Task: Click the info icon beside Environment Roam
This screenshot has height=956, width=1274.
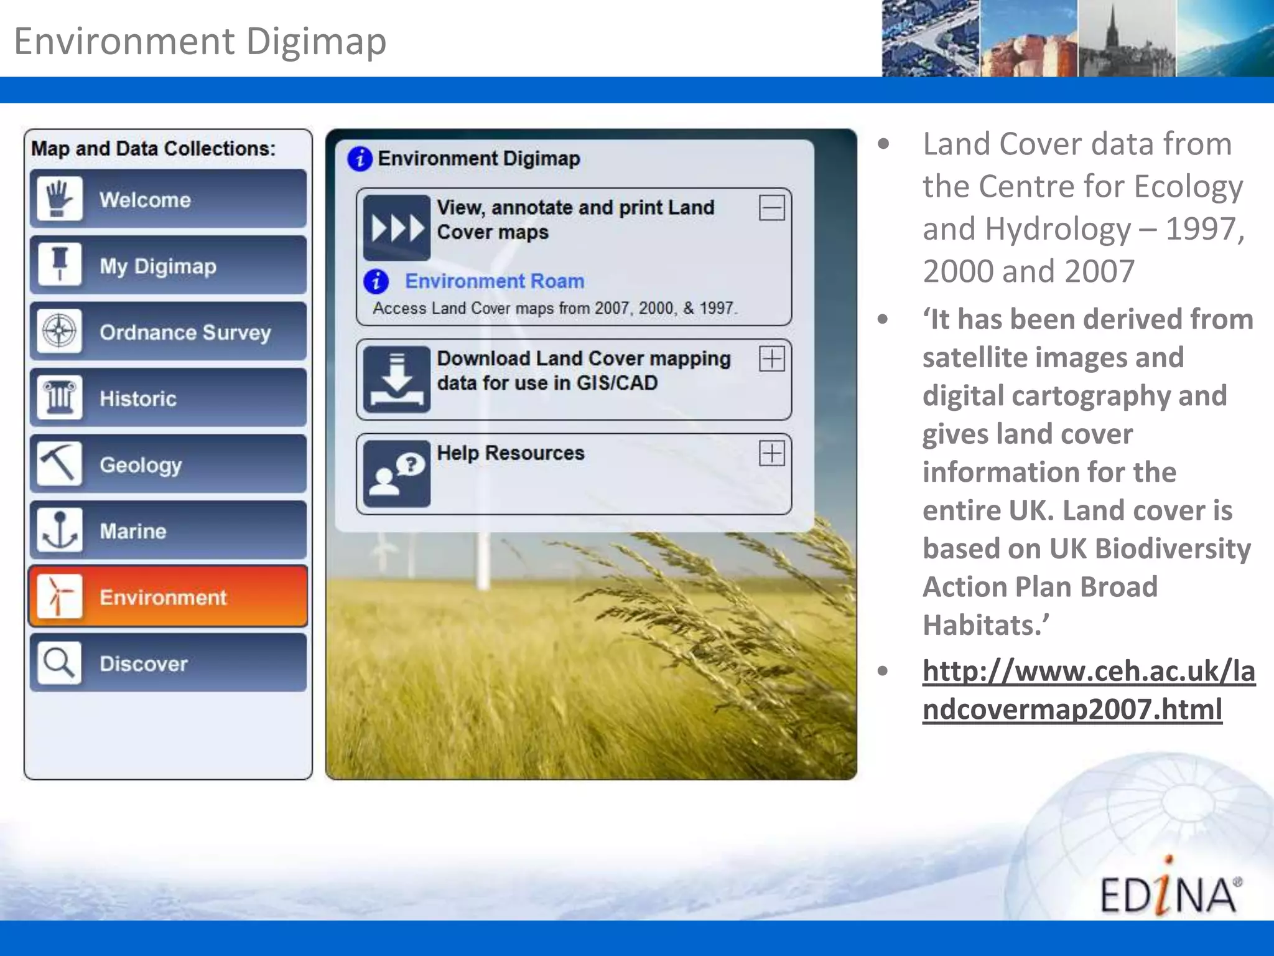Action: (376, 281)
